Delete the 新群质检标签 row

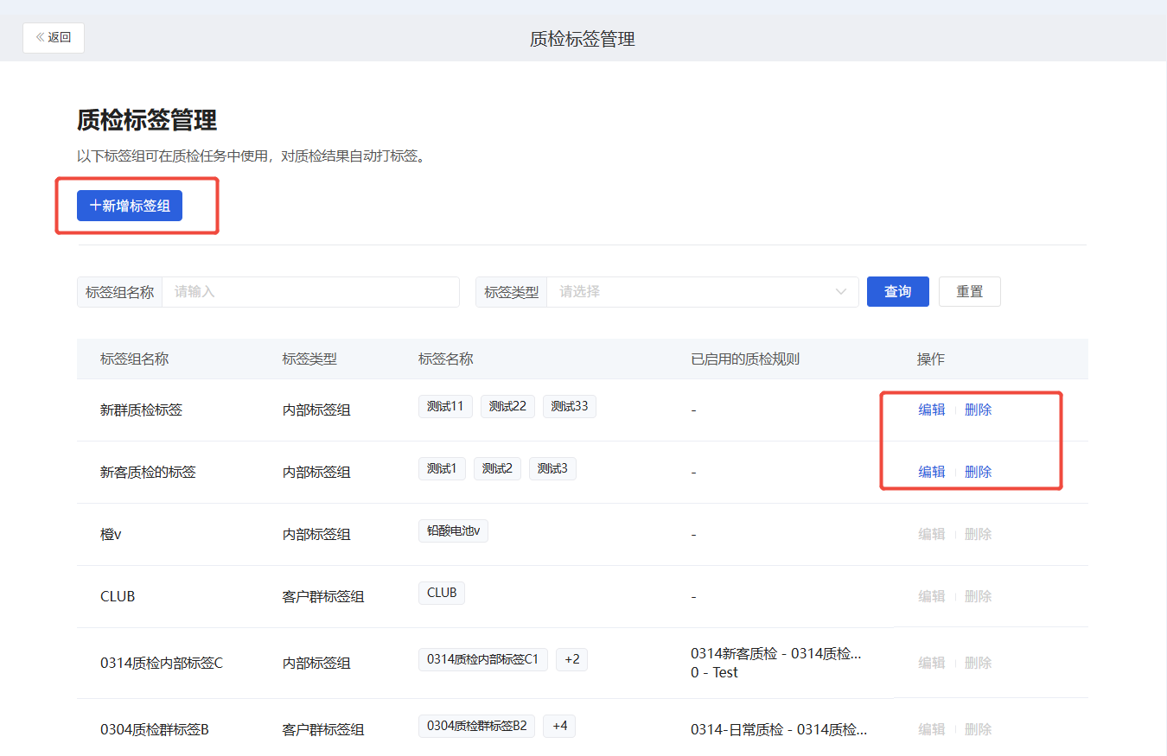coord(978,410)
